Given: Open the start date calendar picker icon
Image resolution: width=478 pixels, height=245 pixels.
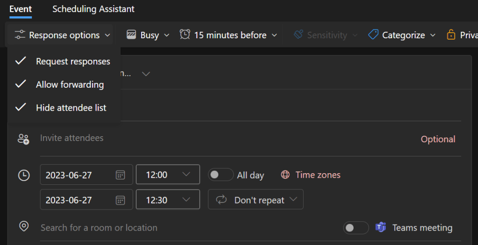Looking at the screenshot, I should coord(120,175).
